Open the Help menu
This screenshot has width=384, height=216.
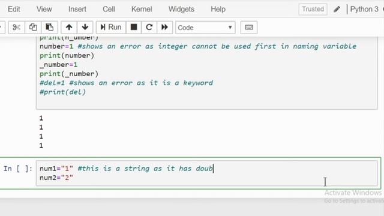pos(218,10)
